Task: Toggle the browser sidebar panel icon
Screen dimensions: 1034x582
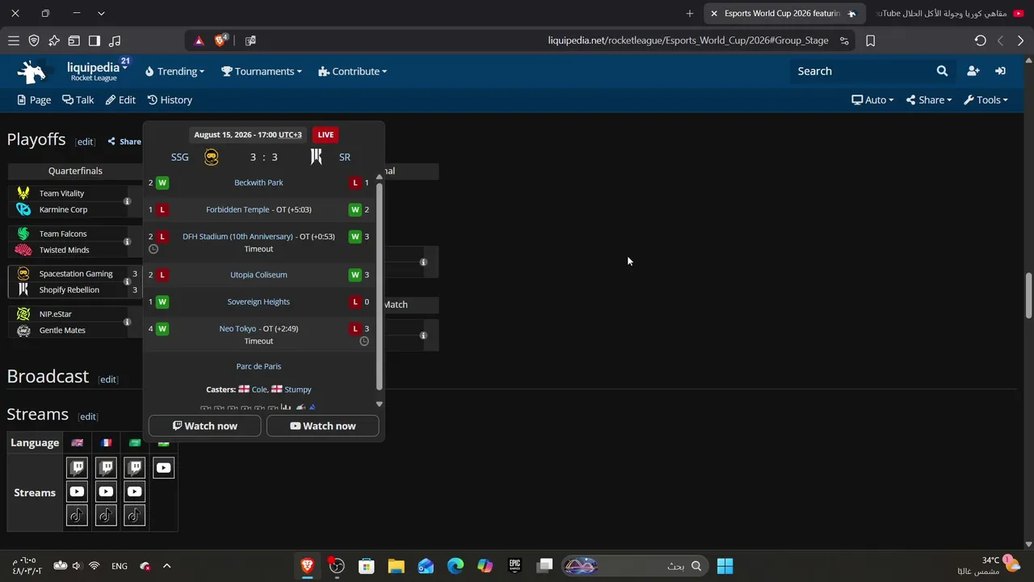Action: pyautogui.click(x=95, y=40)
